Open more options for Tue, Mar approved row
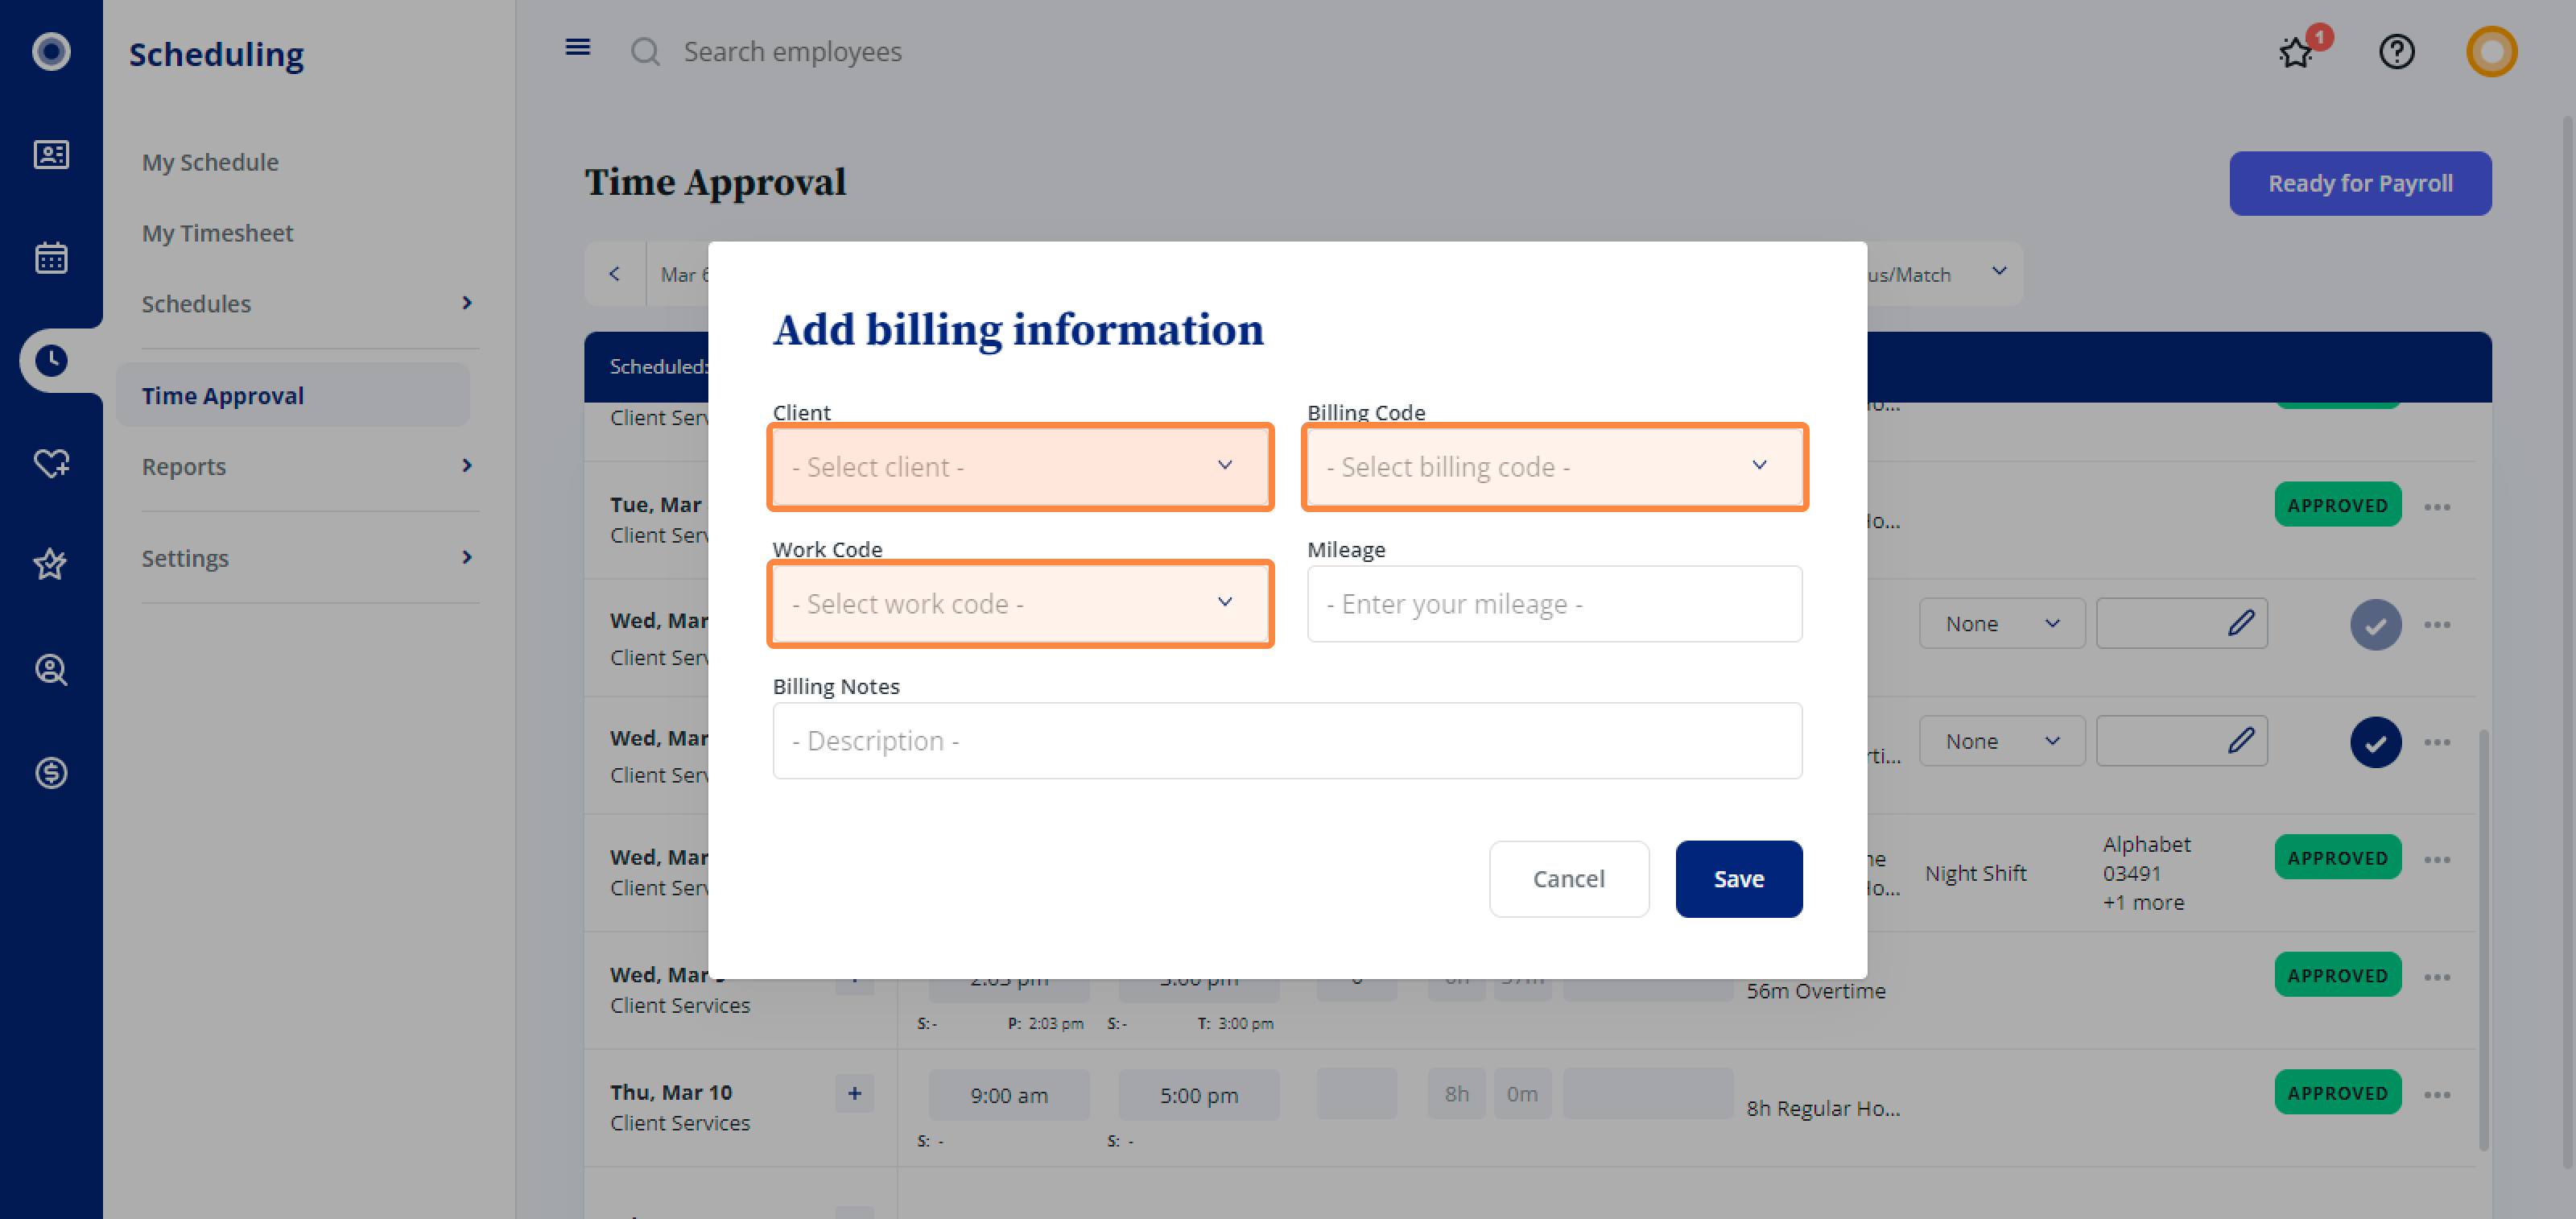Screen dimensions: 2576x1219 tap(2437, 507)
